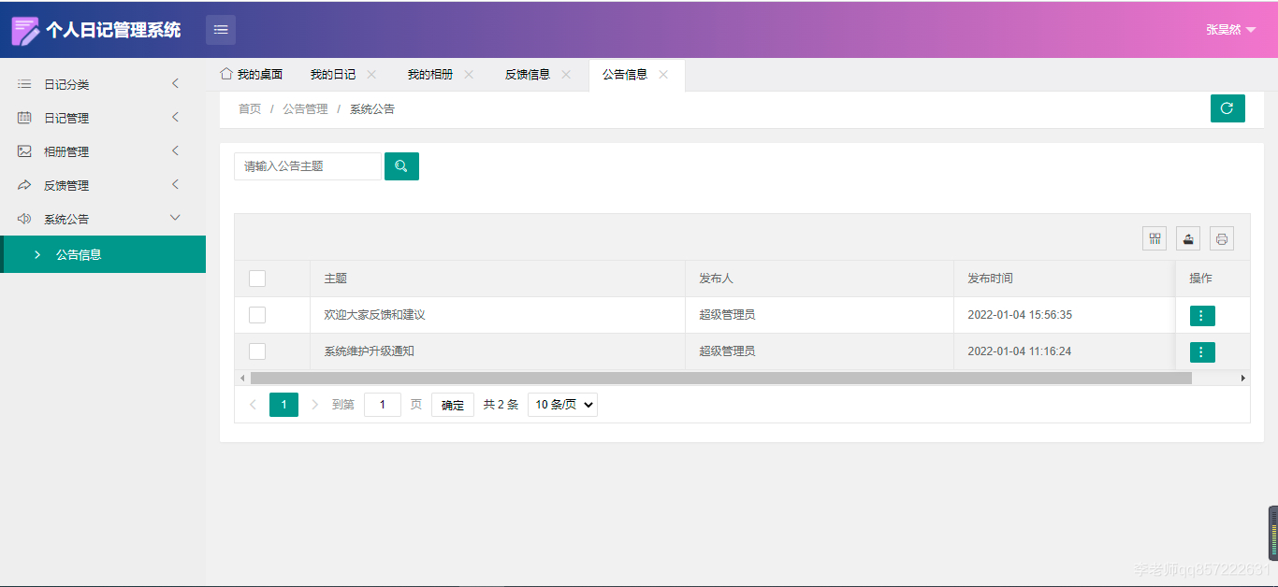
Task: Click the 操作 column header
Action: (x=1213, y=279)
